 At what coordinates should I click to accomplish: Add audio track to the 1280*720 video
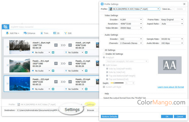[53, 52]
